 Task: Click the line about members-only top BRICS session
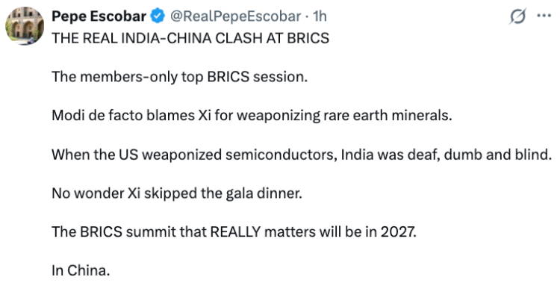[x=180, y=77]
